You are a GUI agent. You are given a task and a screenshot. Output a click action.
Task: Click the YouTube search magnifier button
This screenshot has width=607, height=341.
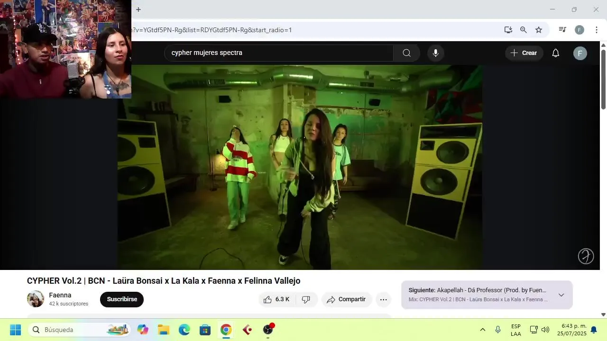click(406, 53)
